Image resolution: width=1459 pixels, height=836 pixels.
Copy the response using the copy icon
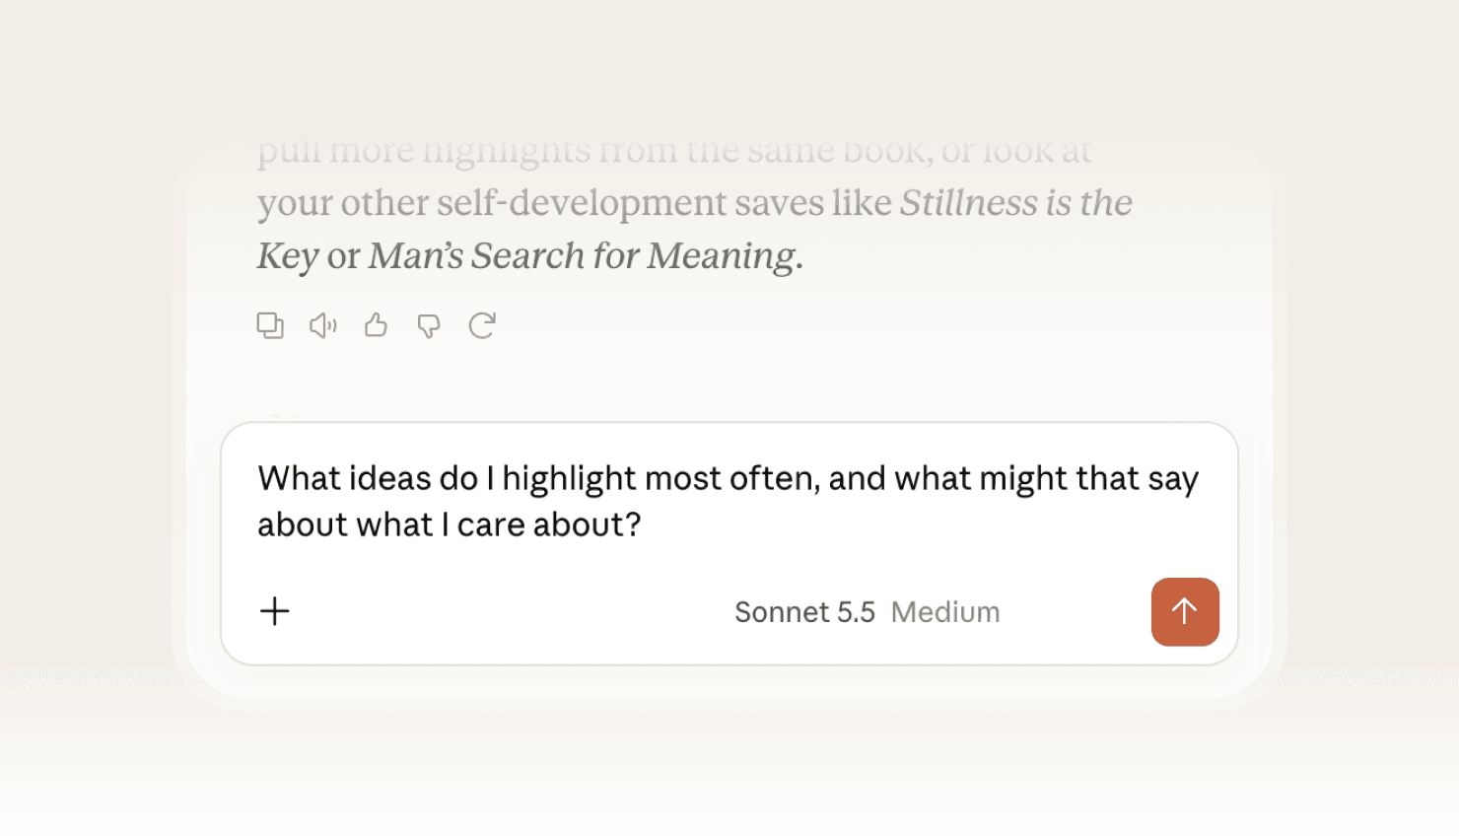pos(270,325)
